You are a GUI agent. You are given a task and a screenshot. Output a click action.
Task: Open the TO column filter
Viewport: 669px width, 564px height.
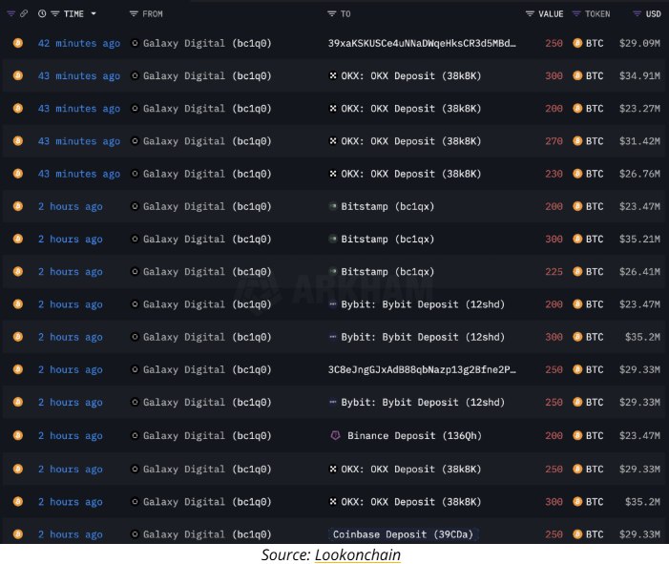[331, 14]
